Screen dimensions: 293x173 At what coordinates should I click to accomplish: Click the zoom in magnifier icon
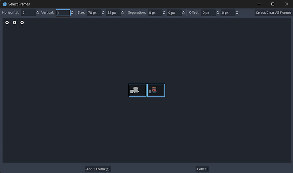tap(22, 23)
